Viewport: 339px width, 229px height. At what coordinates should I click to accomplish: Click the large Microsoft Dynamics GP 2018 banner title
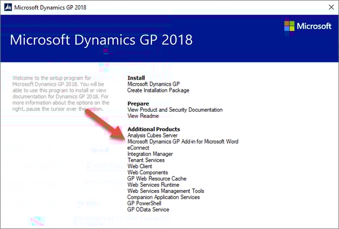point(101,40)
